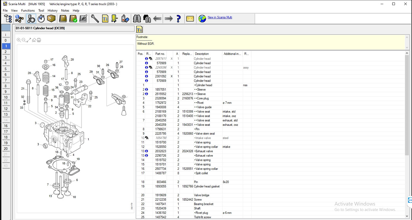Image resolution: width=412 pixels, height=220 pixels.
Task: Open the Notes menu
Action: pyautogui.click(x=65, y=10)
